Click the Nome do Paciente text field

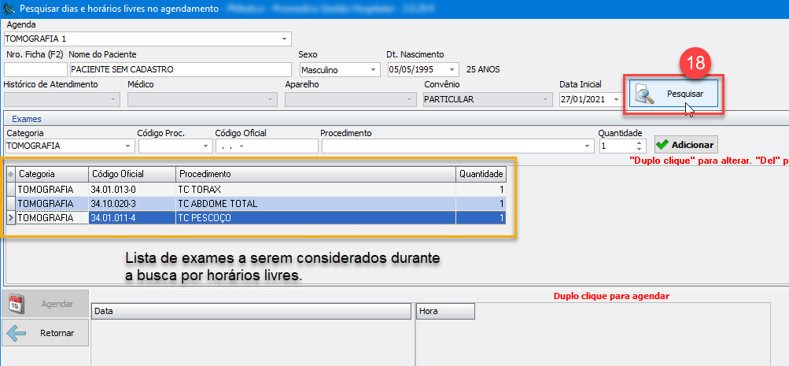click(x=179, y=69)
